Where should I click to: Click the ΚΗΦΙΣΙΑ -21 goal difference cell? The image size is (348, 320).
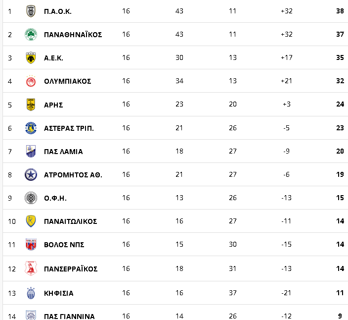[x=286, y=293]
